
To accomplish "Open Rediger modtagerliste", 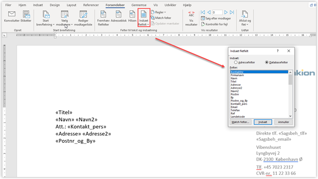I will coord(83,18).
